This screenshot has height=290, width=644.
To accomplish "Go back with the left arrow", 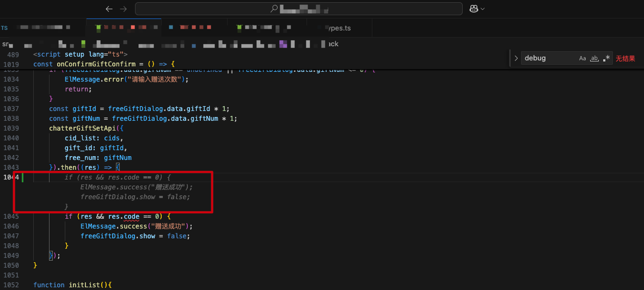I will (x=109, y=9).
